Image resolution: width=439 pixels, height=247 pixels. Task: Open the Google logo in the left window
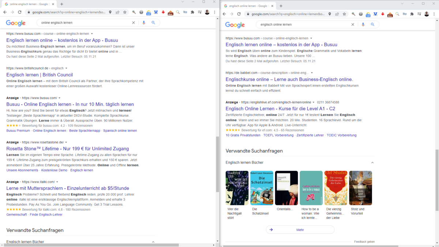pos(16,23)
